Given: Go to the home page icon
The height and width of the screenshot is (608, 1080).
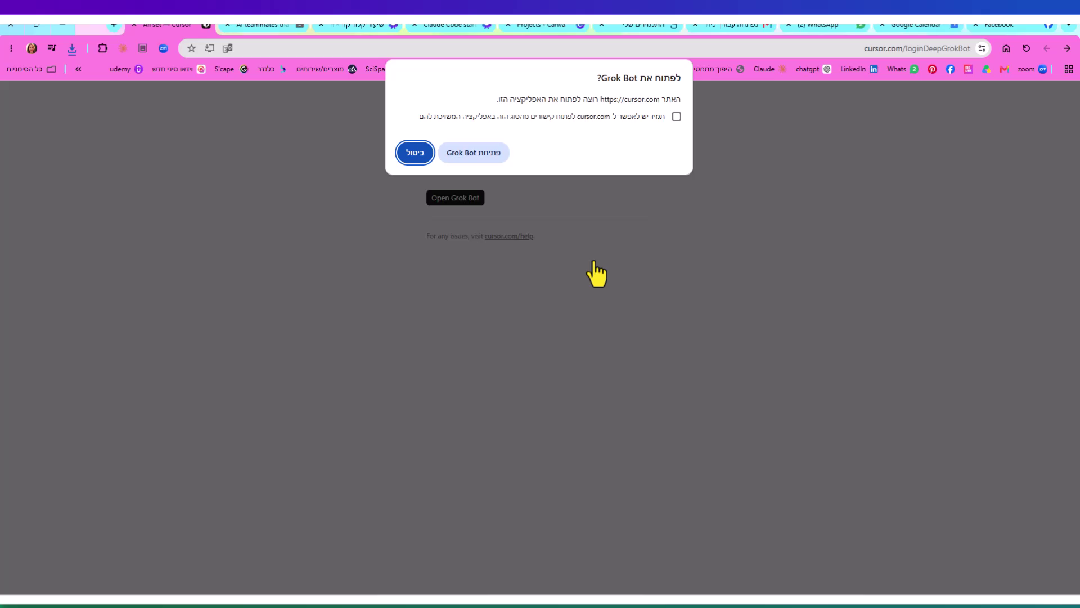Looking at the screenshot, I should pos(1006,48).
